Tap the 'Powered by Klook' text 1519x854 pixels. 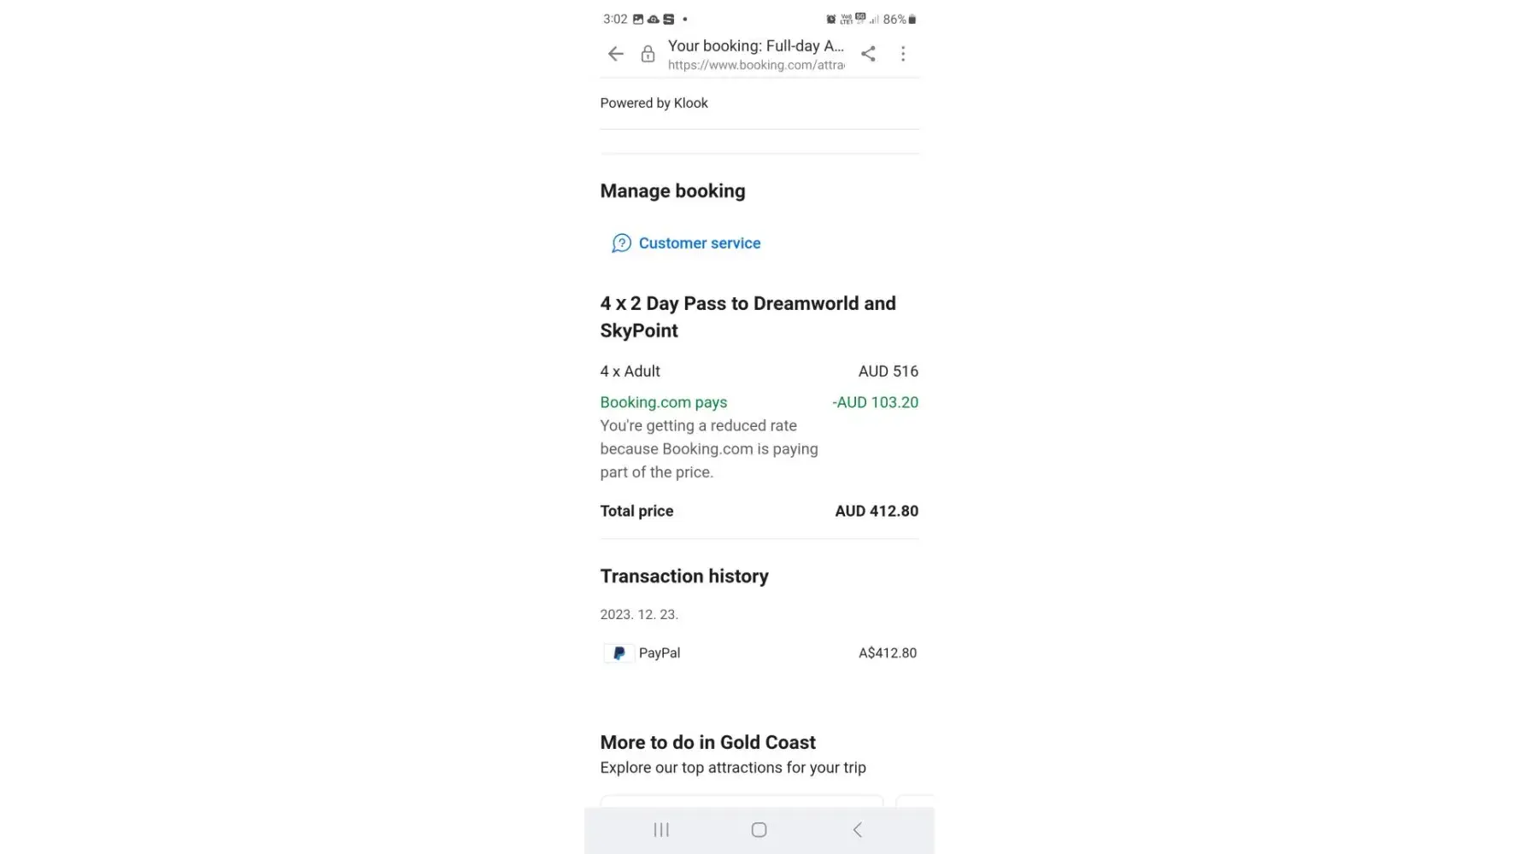coord(654,103)
